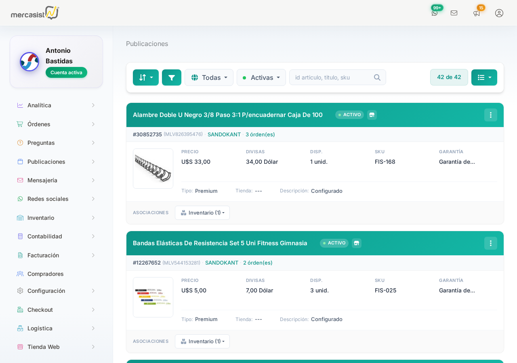Screen dimensions: 517x363
Task: Open the 3 órden(es) link
Action: coord(260,134)
